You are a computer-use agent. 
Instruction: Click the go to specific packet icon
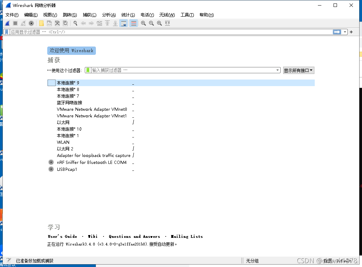(99, 23)
